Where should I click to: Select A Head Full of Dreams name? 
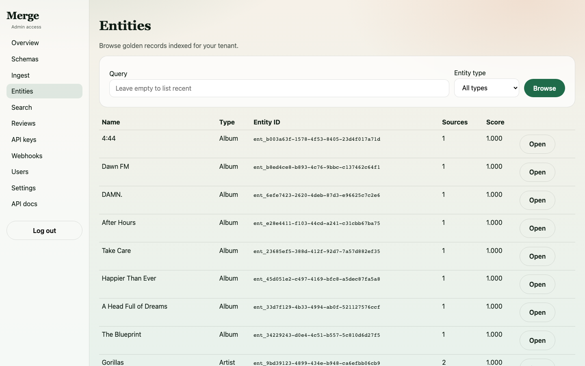[134, 306]
